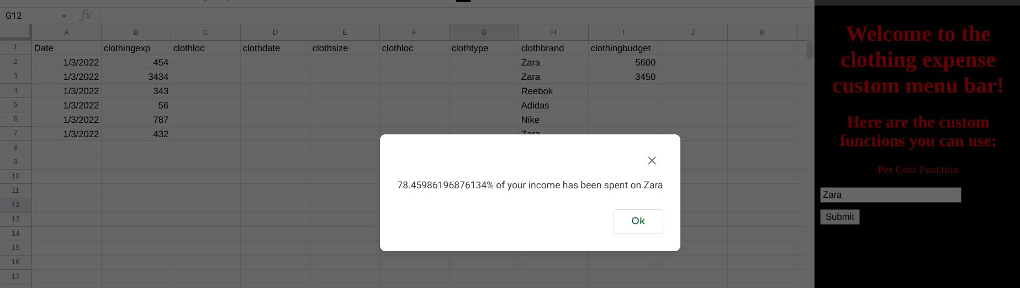Click the vertical scrollbar thumb

coord(810,51)
